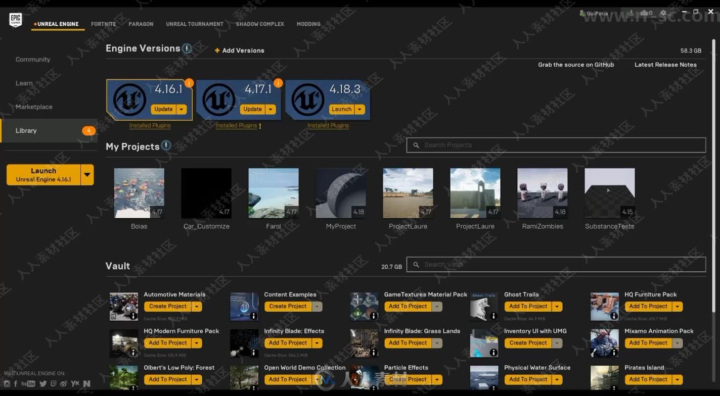Image resolution: width=720 pixels, height=396 pixels.
Task: Click the Engine Versions info icon
Action: (187, 48)
